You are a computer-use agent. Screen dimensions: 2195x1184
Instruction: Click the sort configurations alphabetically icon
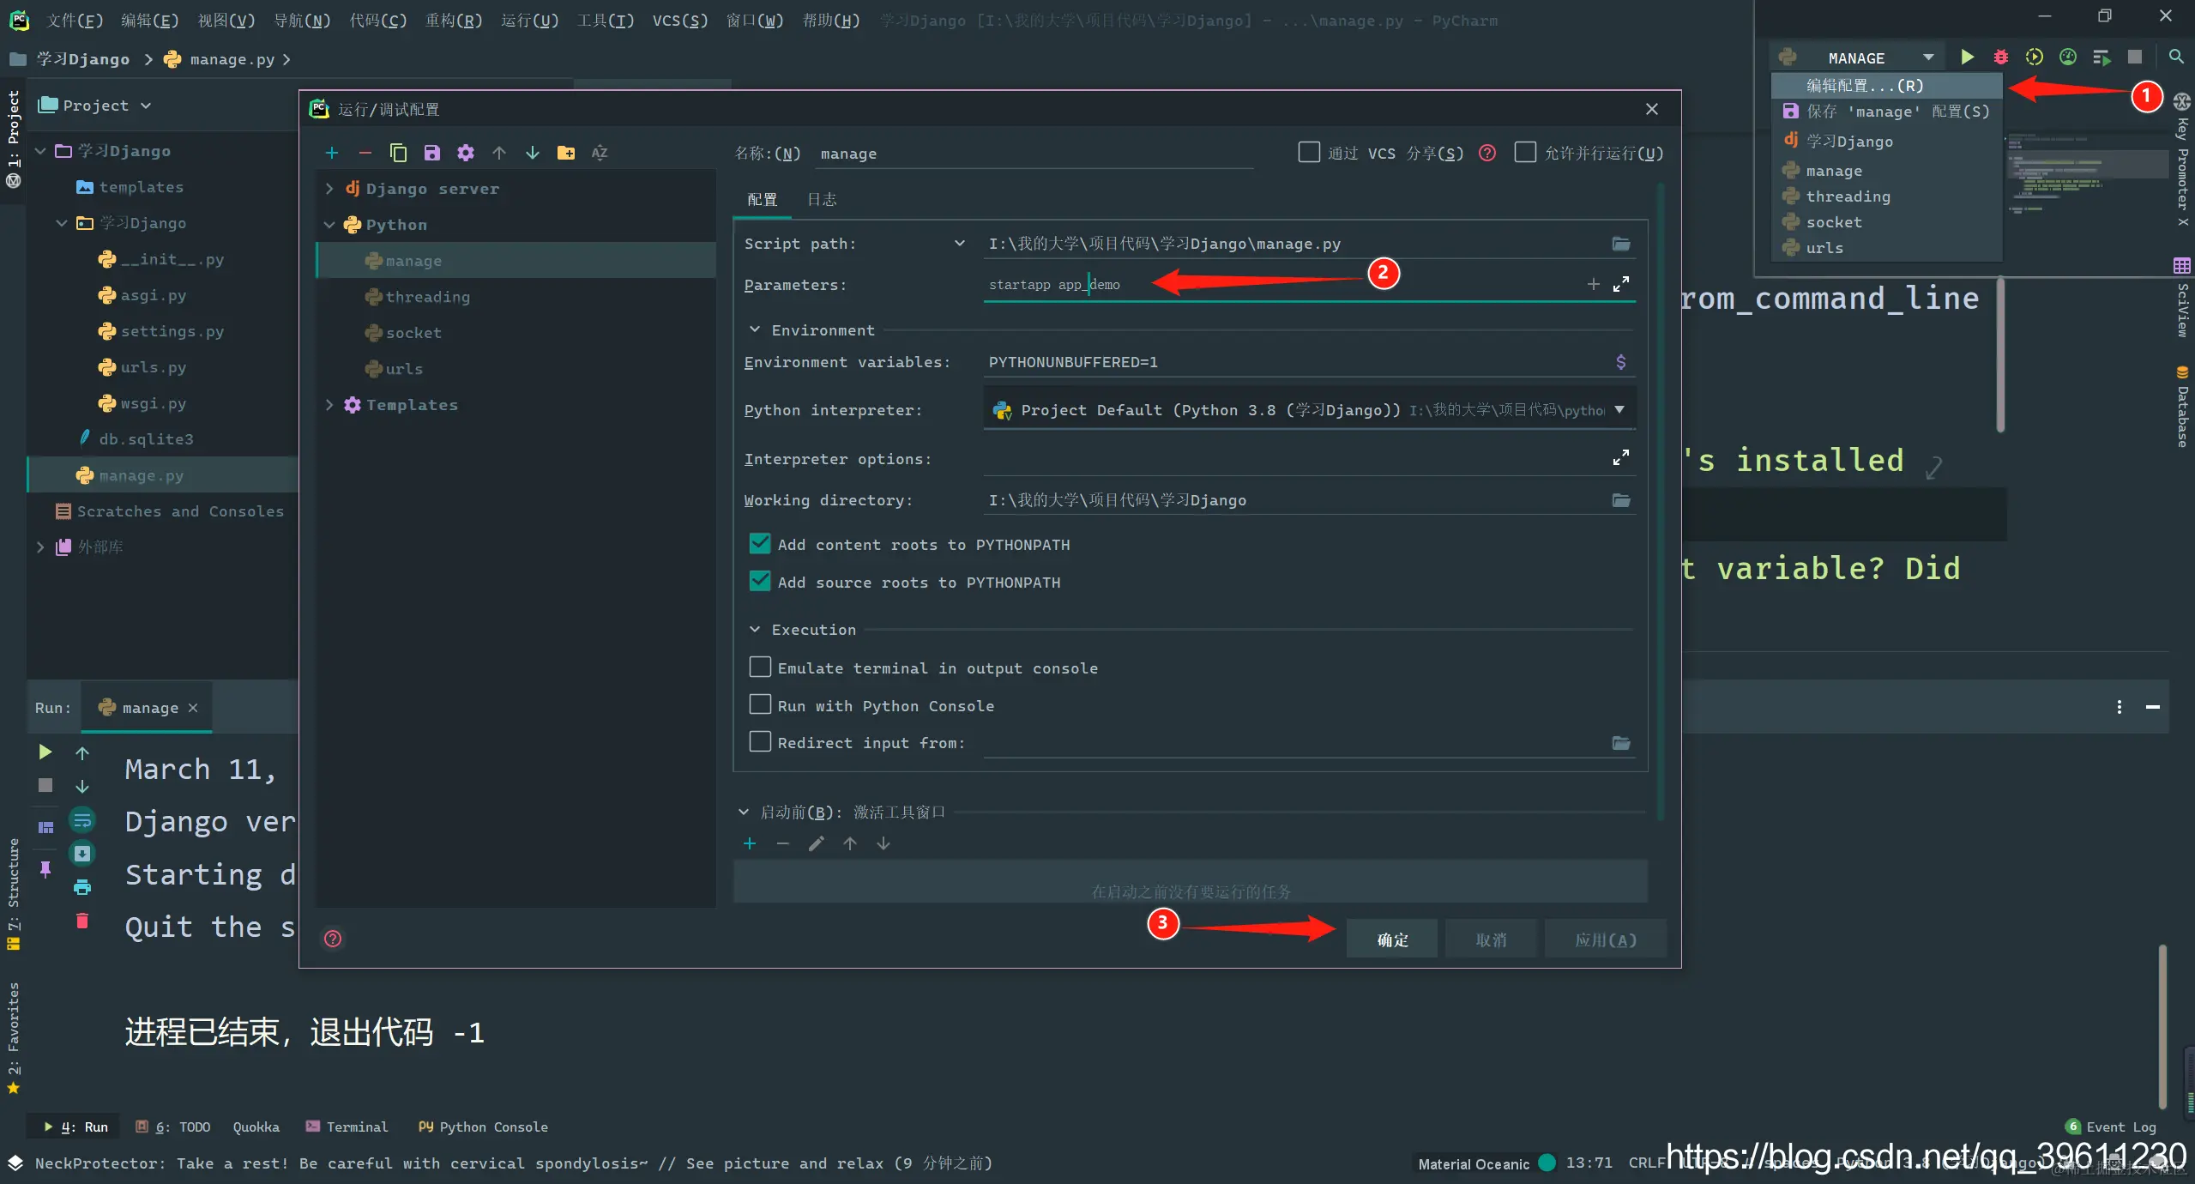click(x=600, y=153)
